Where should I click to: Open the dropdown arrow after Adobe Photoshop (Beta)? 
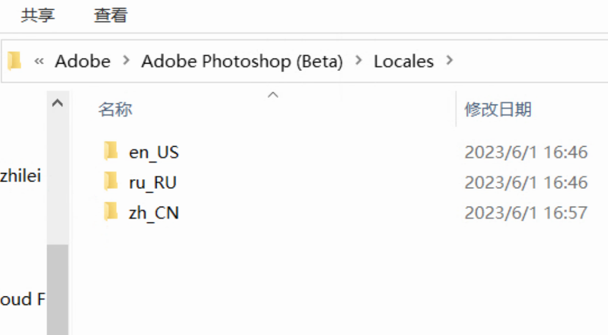click(x=358, y=61)
